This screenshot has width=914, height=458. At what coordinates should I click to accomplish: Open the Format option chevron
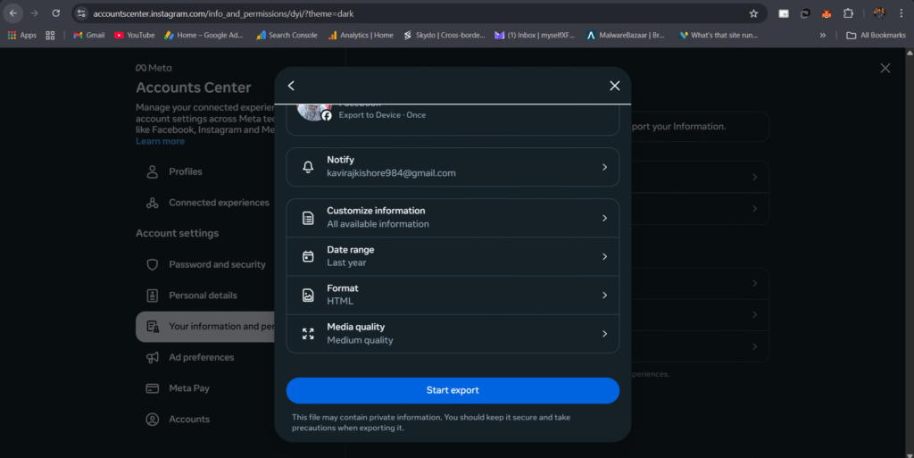click(604, 295)
